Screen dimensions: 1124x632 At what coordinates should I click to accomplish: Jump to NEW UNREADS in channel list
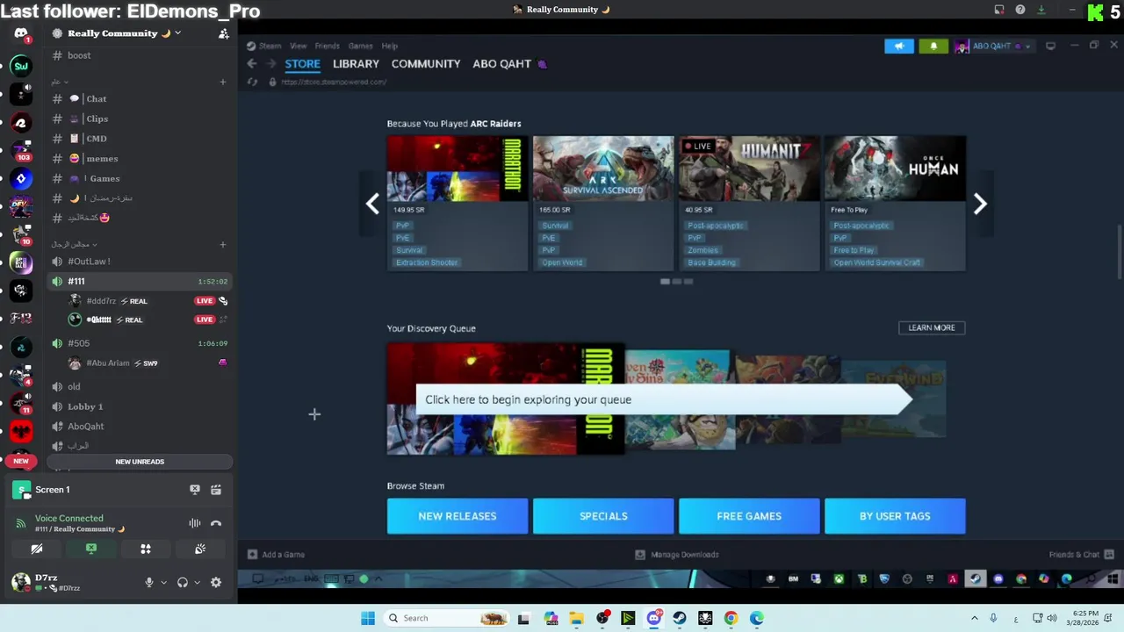click(140, 462)
